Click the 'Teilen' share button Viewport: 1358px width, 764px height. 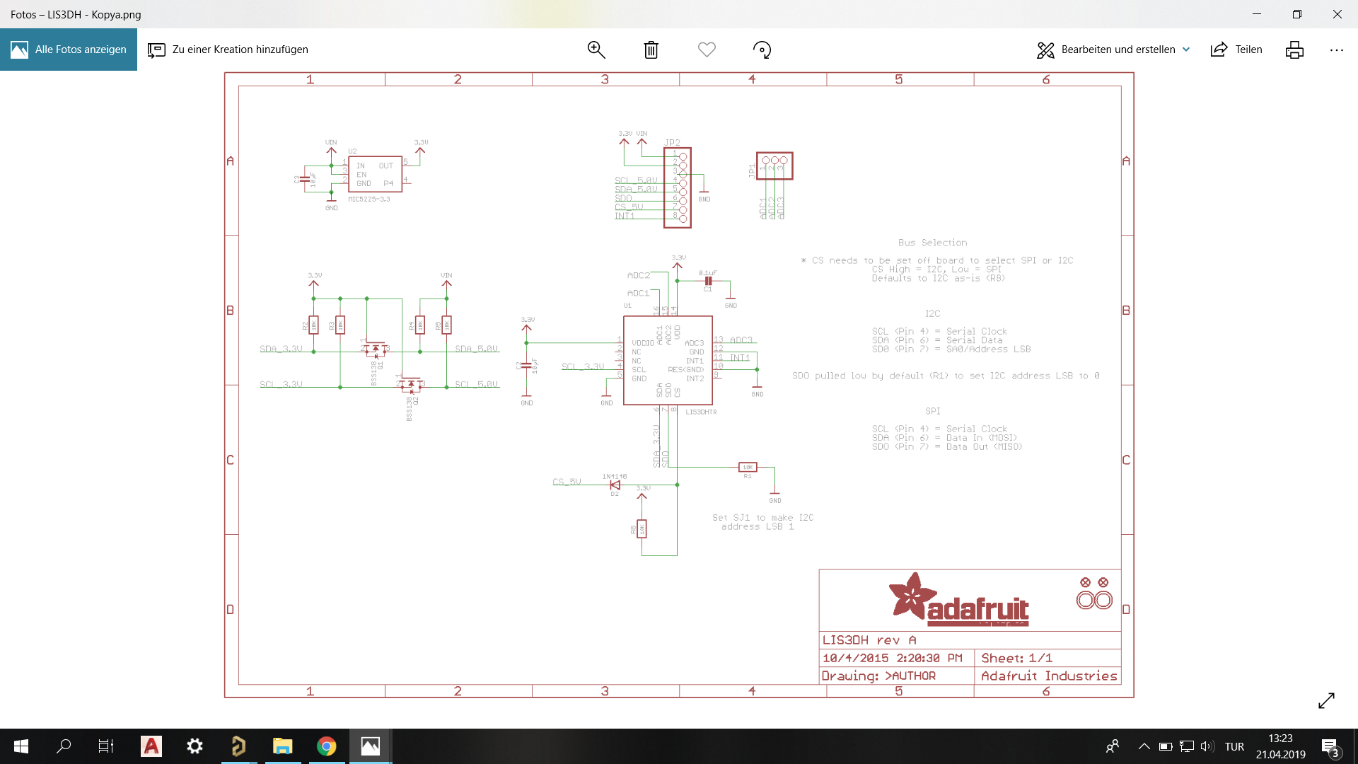tap(1236, 50)
